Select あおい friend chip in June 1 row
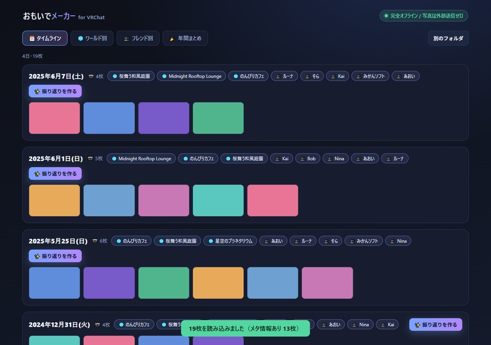The image size is (491, 345). click(x=365, y=159)
